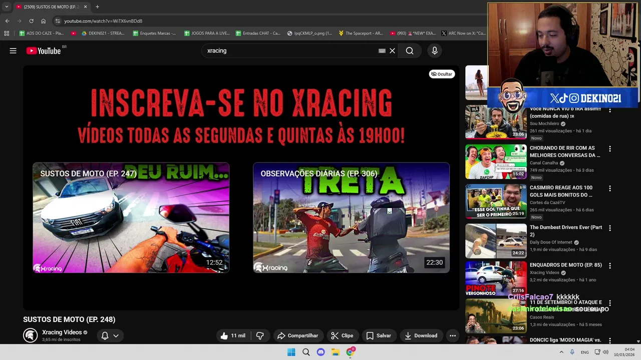Click Daily Dose Of Internet channel name
641x360 pixels.
pos(551,242)
